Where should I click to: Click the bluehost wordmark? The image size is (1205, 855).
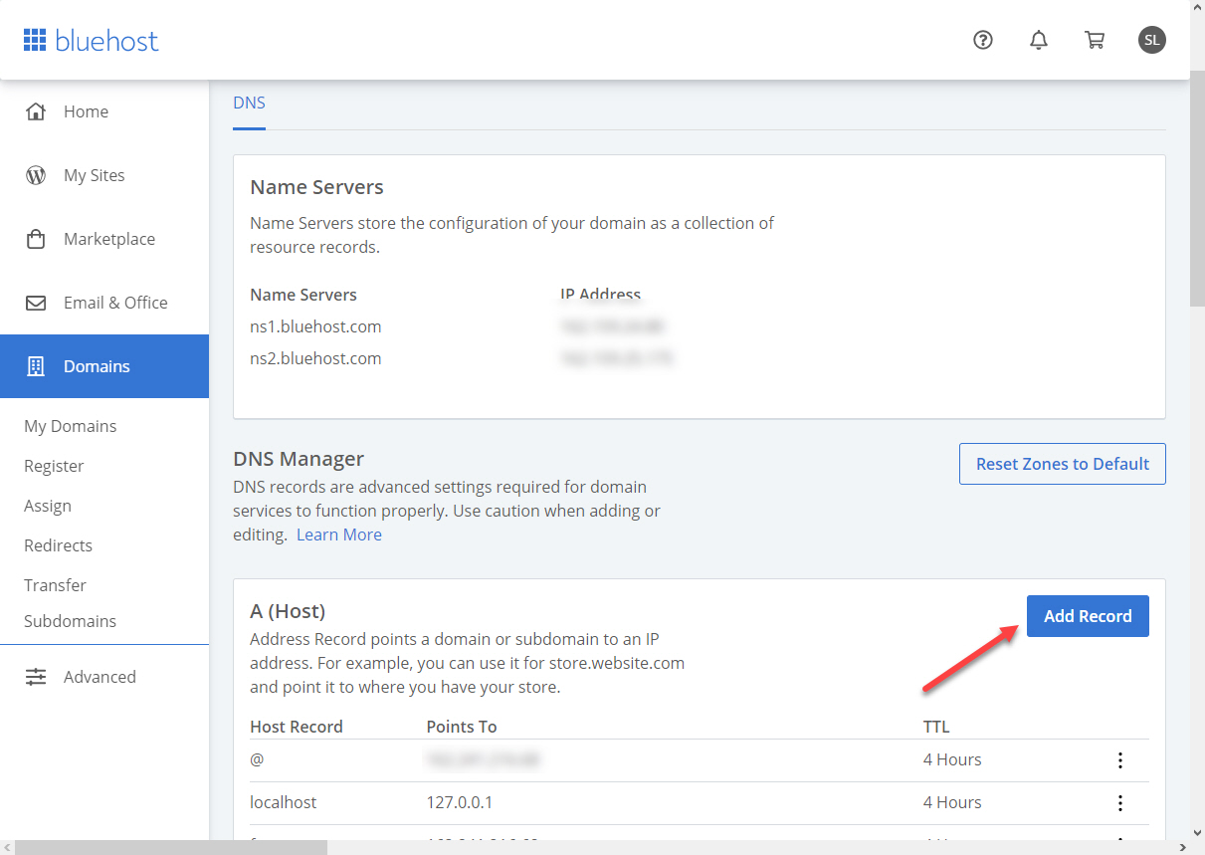(107, 41)
